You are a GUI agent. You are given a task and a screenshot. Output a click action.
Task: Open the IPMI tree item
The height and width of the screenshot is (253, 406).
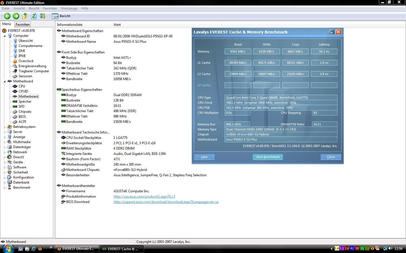[x=22, y=56]
